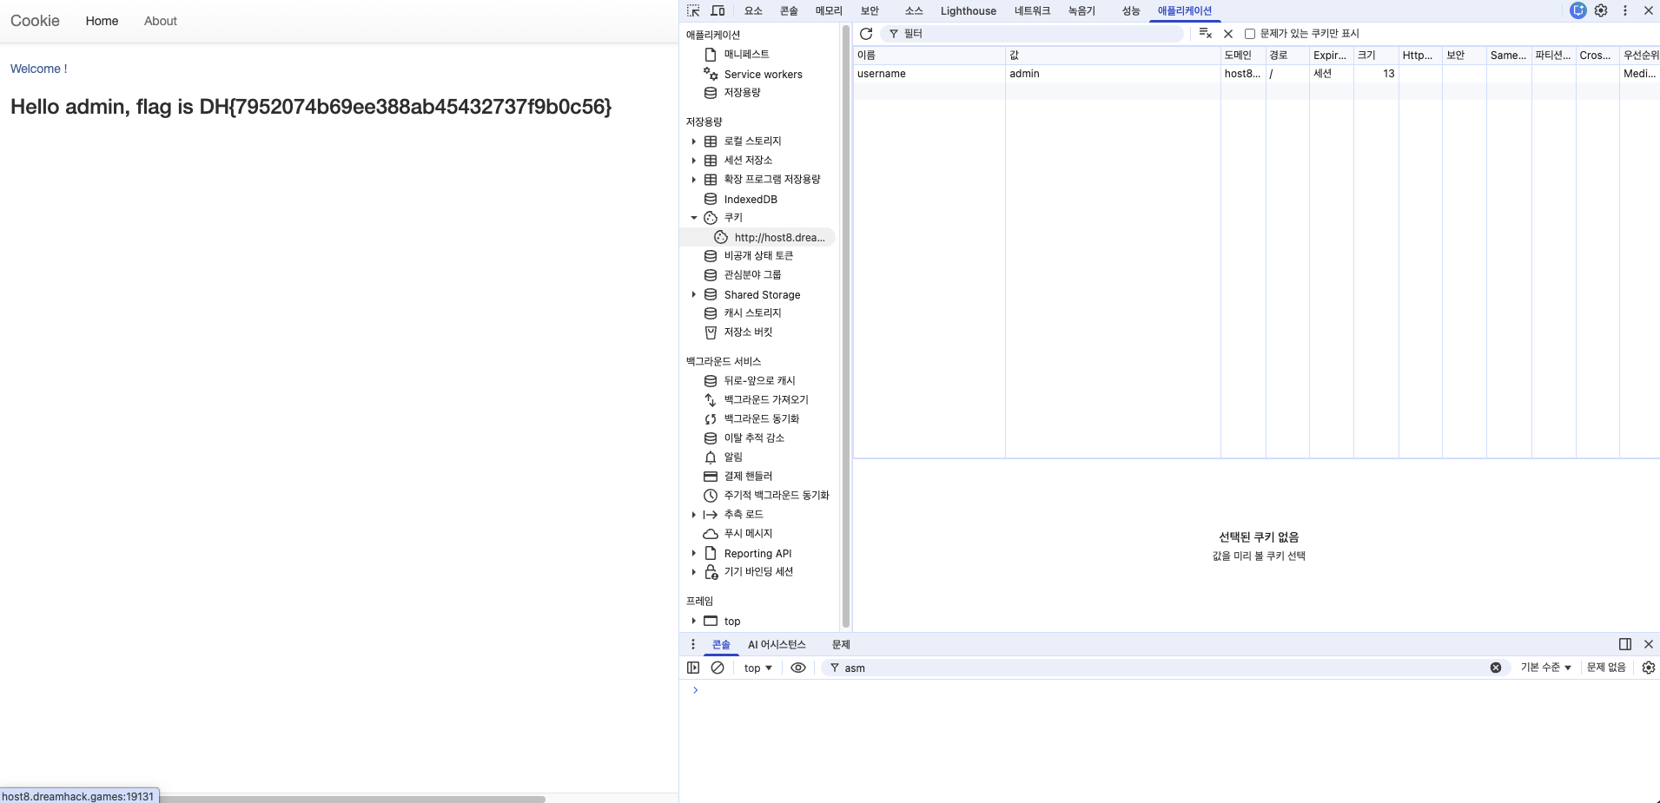The width and height of the screenshot is (1660, 803).
Task: Click the Welcome ! link
Action: [38, 69]
